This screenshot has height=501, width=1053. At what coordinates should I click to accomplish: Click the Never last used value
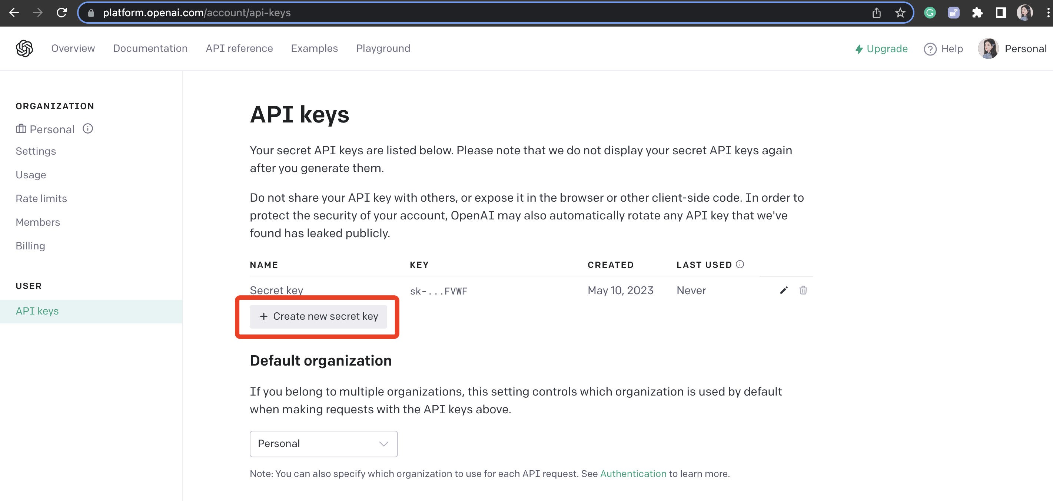point(691,290)
